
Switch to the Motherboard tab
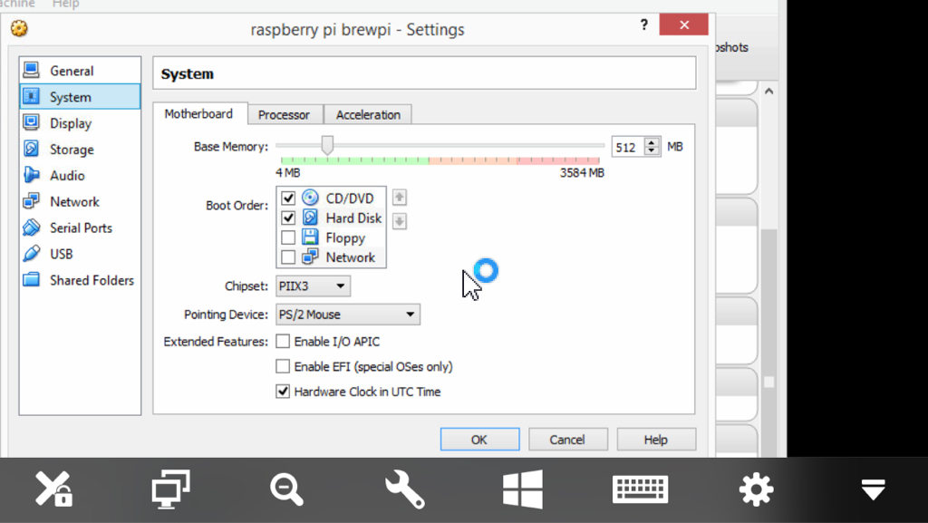coord(198,113)
